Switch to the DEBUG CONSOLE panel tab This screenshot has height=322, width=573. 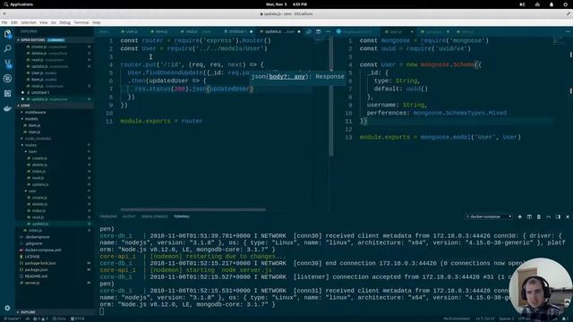pos(155,216)
